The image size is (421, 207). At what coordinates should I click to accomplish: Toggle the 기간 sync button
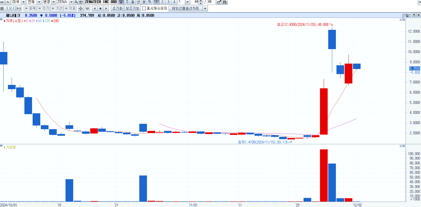coord(57,9)
